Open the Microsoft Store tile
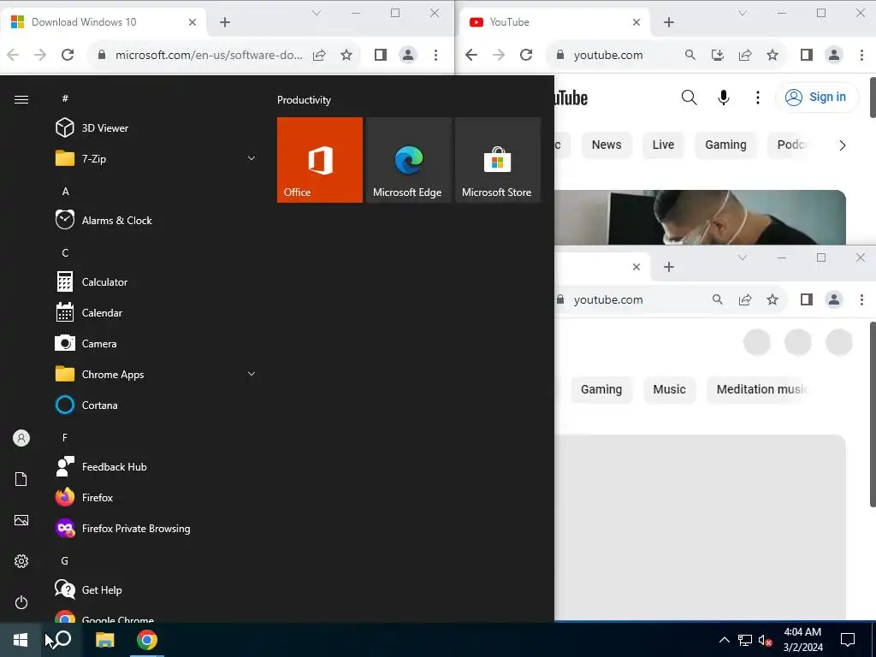The width and height of the screenshot is (876, 657). (x=498, y=160)
